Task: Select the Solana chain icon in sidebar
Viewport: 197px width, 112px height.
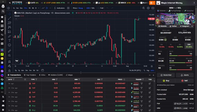Action: pyautogui.click(x=2, y=50)
